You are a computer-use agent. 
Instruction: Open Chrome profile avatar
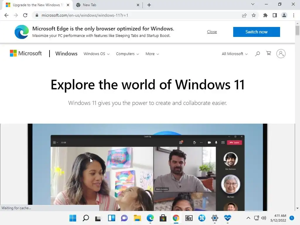284,15
